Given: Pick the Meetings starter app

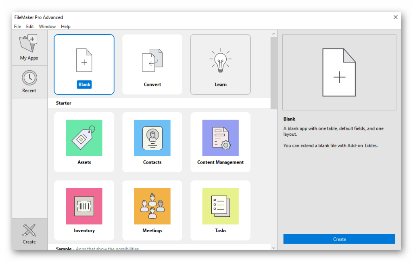Looking at the screenshot, I should (x=152, y=210).
